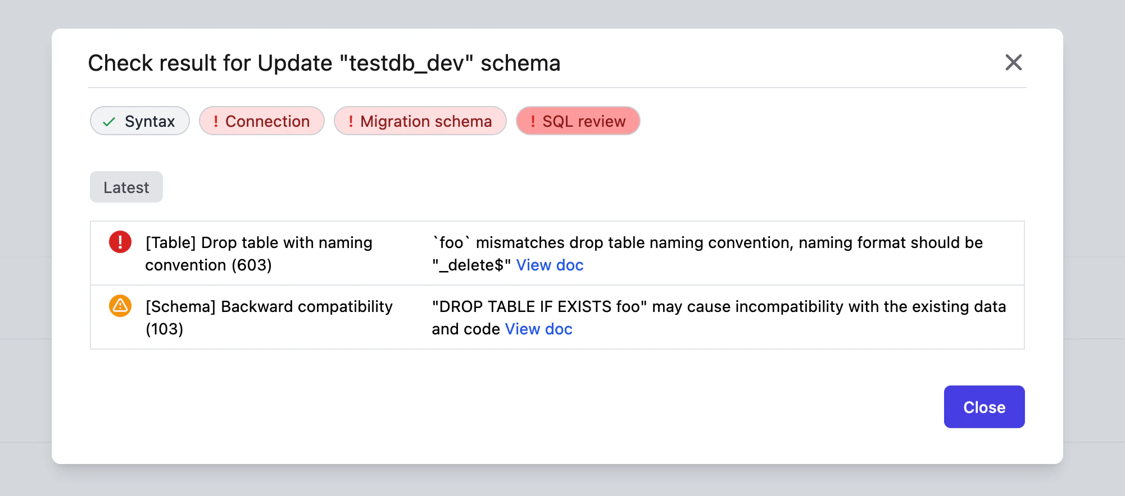1125x496 pixels.
Task: Click the green checkmark in Syntax tab
Action: tap(110, 122)
